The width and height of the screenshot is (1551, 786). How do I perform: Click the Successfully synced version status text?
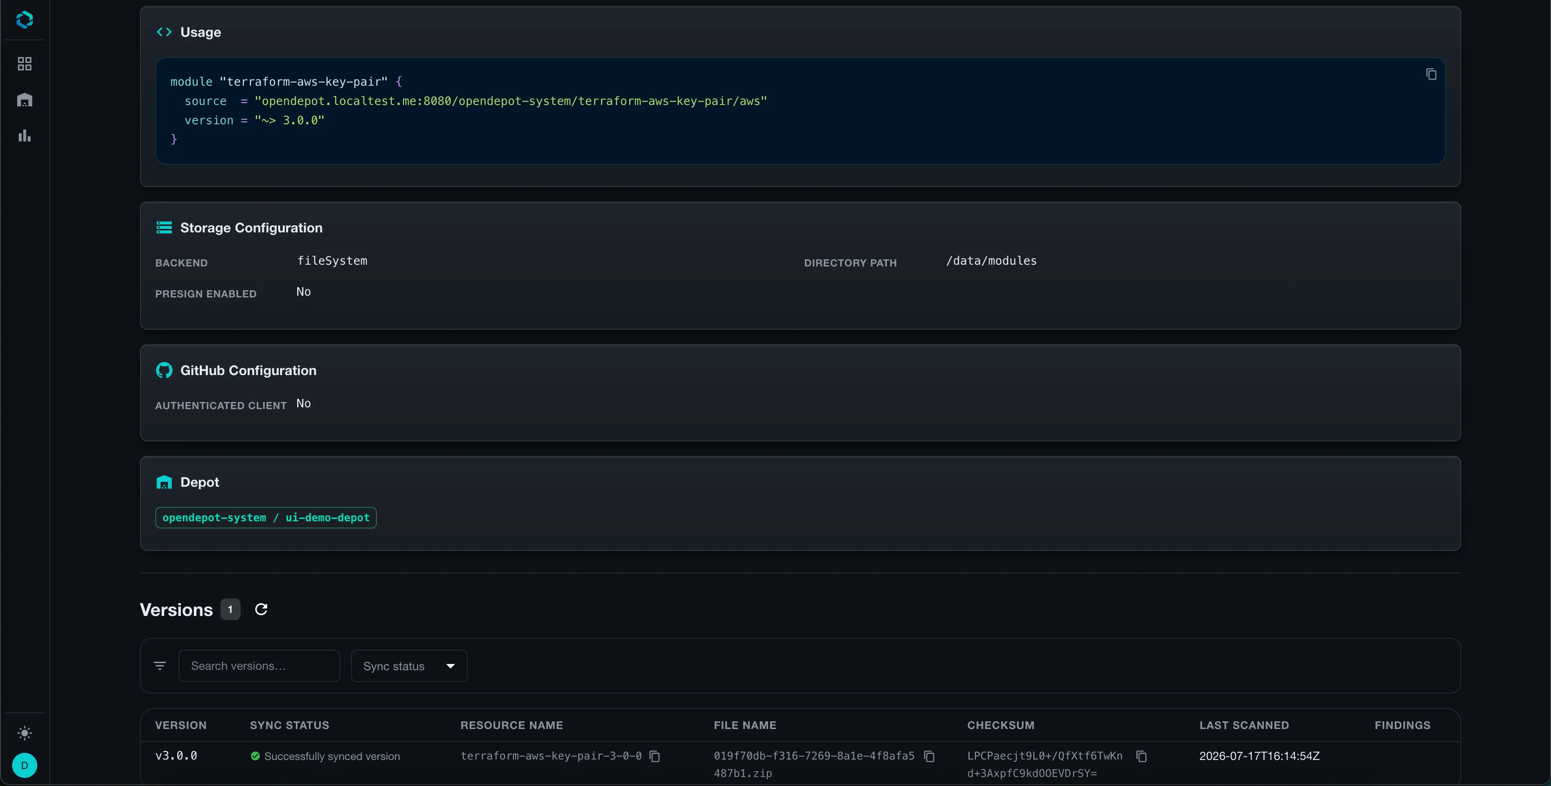coord(332,756)
